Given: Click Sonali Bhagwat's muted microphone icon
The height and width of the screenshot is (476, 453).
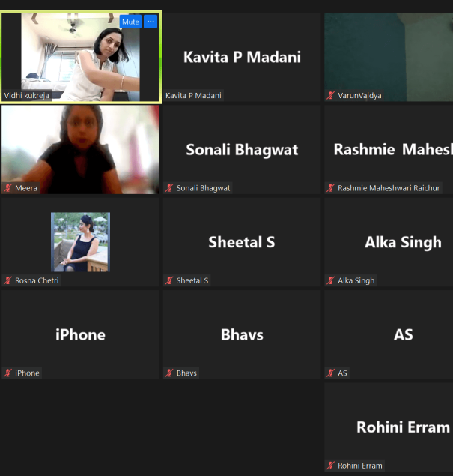Looking at the screenshot, I should click(x=169, y=188).
